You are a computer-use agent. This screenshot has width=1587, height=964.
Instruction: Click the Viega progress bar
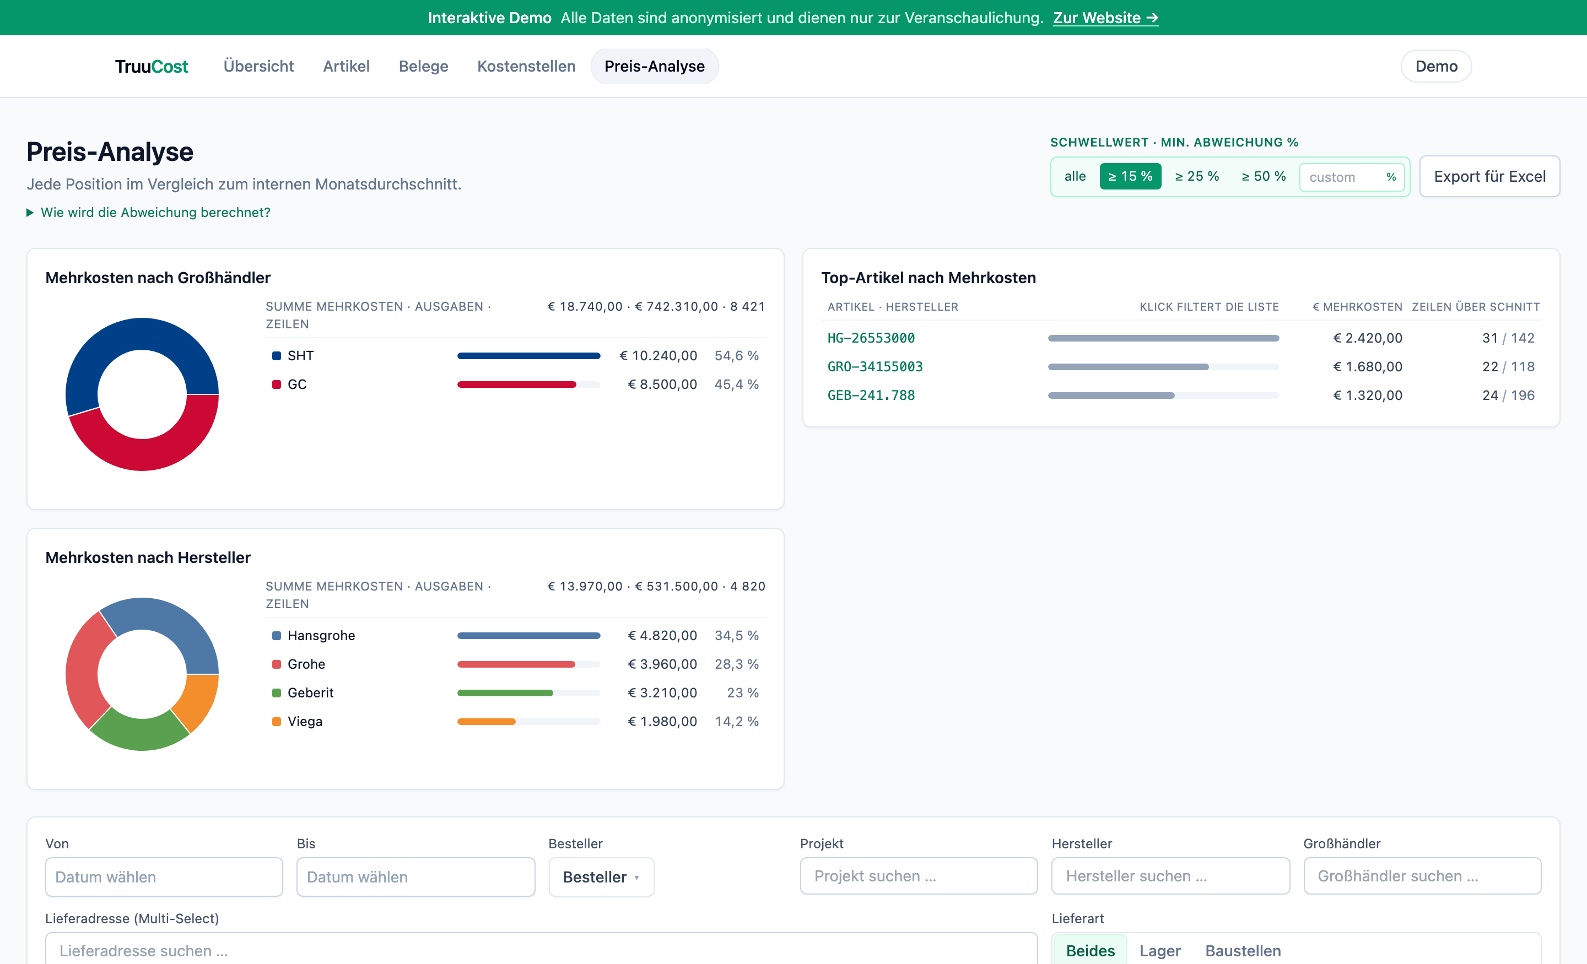click(529, 721)
